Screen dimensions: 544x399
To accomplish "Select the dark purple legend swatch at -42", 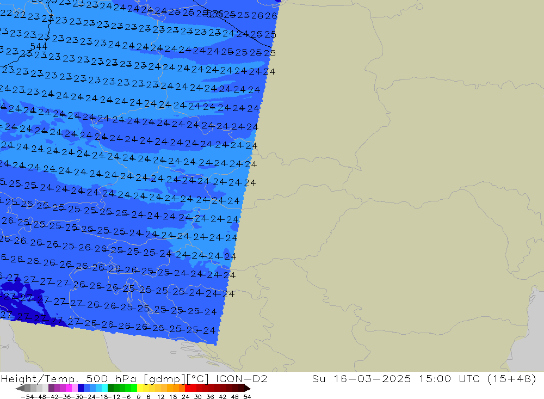I will pos(51,388).
